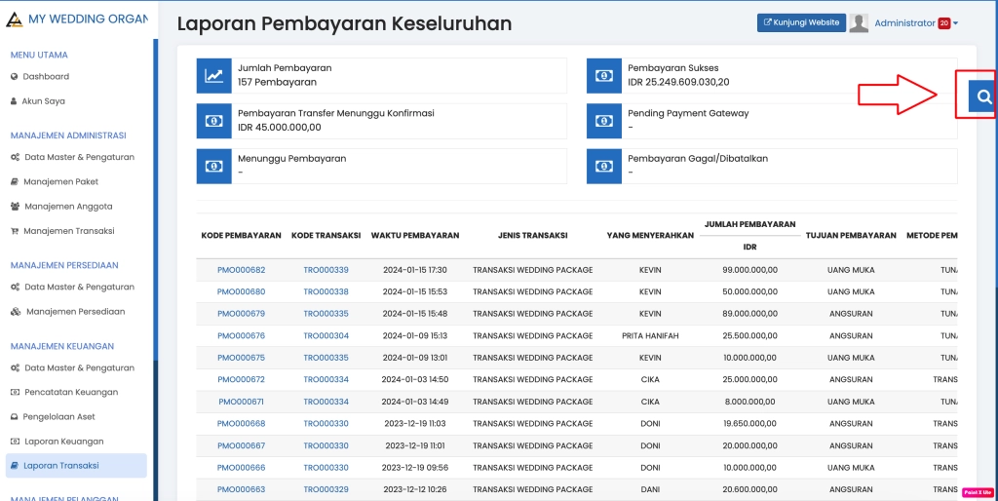Click the Pembayaran Transfer Menunggu Konfirmasi icon tile
Viewport: 998px width, 501px height.
(x=213, y=121)
